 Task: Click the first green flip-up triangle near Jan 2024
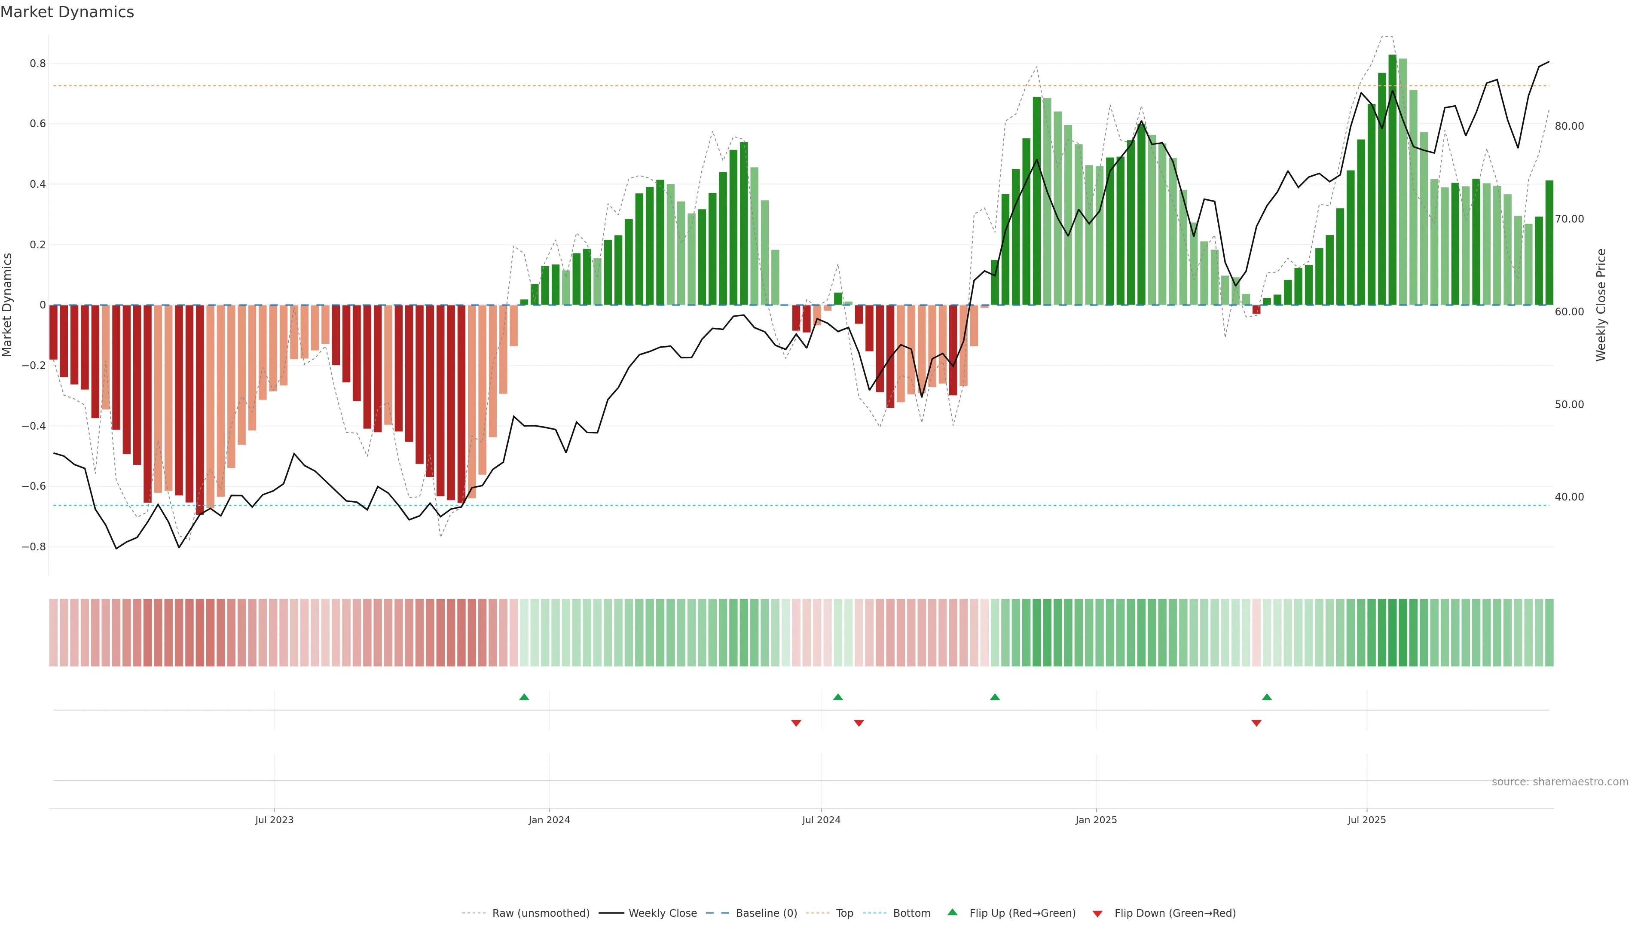pos(524,697)
